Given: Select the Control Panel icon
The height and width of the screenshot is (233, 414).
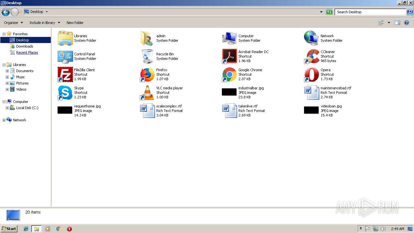Looking at the screenshot, I should click(65, 56).
